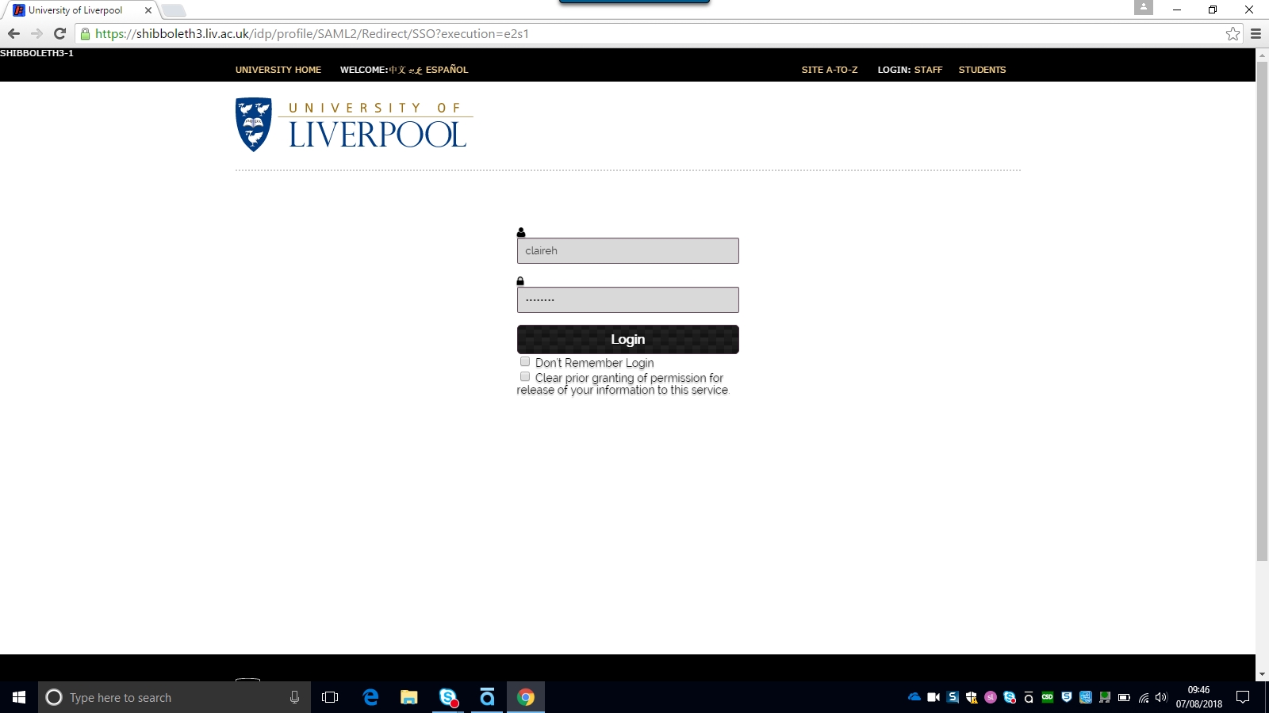Open File Explorer from the taskbar
The height and width of the screenshot is (713, 1269).
[408, 697]
